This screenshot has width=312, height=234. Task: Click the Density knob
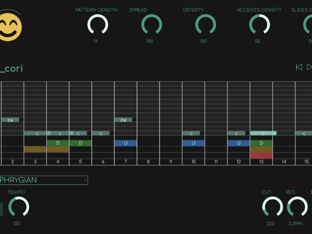(206, 24)
